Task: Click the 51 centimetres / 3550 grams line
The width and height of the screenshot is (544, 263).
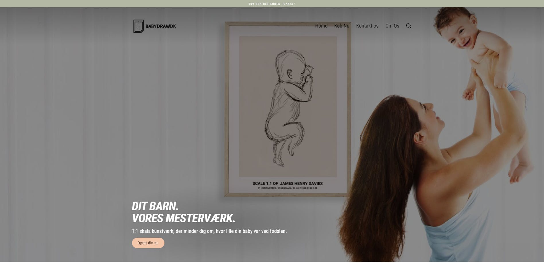Action: [x=287, y=188]
